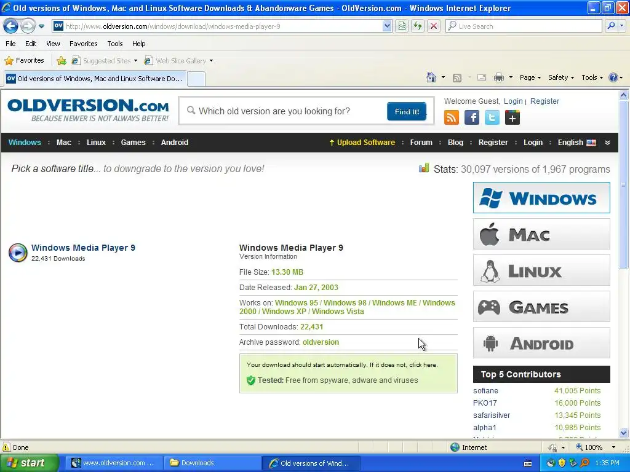Screen dimensions: 630x472
Task: Click the Home icon in command bar
Action: coord(431,77)
